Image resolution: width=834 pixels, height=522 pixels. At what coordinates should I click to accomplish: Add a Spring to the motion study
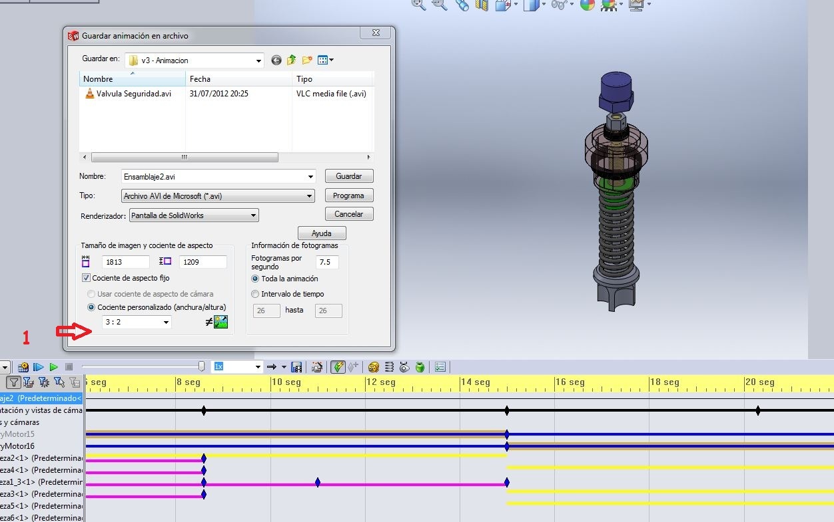(390, 367)
